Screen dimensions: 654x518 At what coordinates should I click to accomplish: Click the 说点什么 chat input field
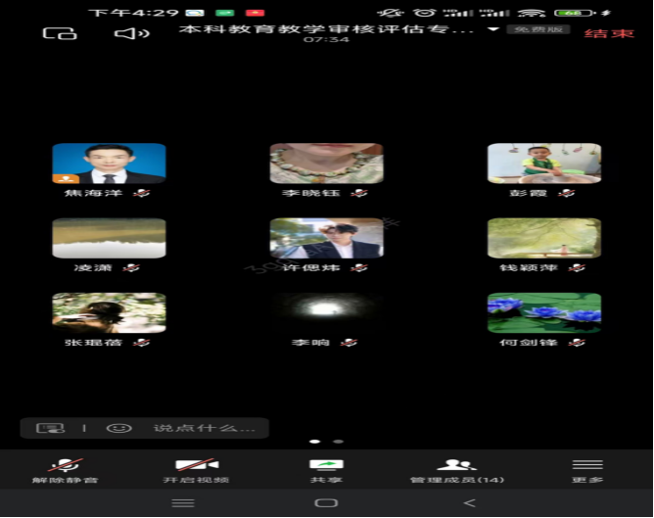[204, 428]
